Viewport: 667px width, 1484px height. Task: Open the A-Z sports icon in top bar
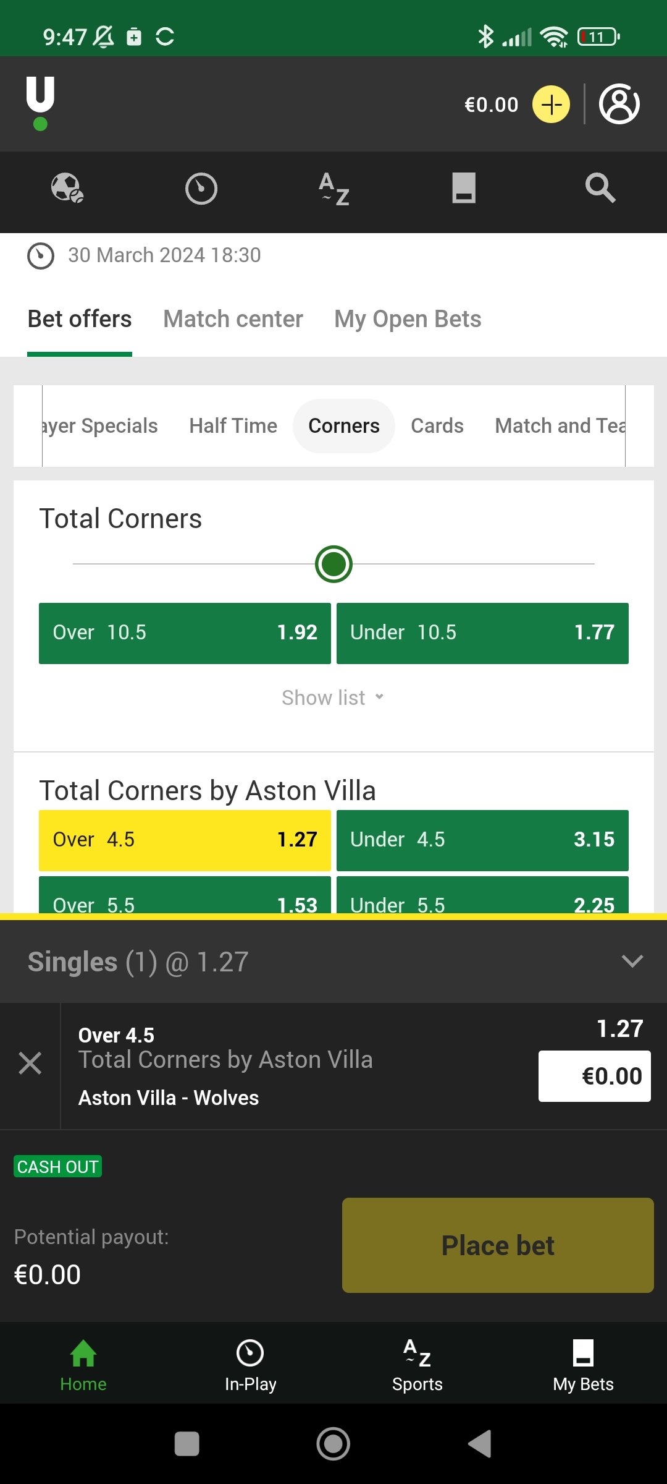click(334, 189)
